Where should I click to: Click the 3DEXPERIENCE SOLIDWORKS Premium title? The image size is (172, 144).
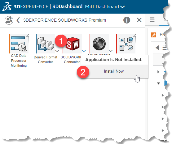[64, 20]
